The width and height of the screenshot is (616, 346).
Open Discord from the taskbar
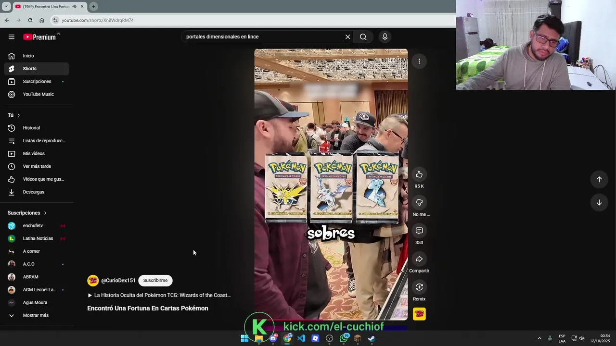[x=273, y=338]
